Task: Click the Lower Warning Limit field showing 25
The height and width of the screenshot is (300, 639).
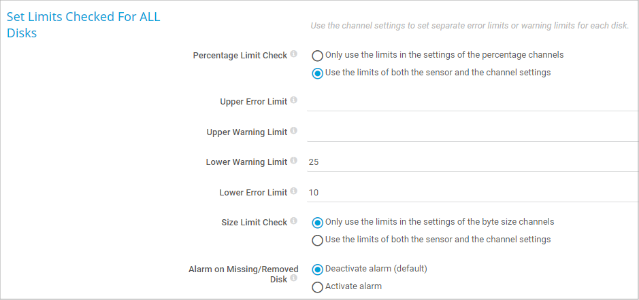Action: click(x=470, y=162)
